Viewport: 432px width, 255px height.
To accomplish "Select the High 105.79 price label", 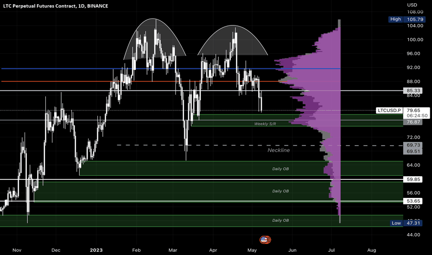I will pos(407,19).
